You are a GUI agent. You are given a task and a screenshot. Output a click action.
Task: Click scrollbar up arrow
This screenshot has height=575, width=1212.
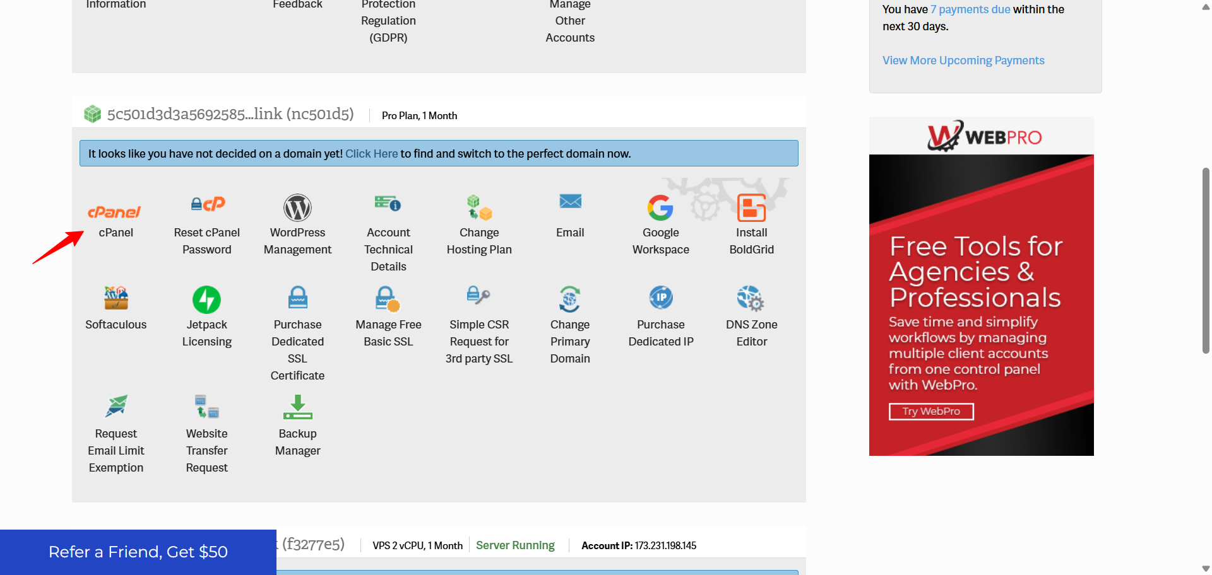click(1206, 7)
